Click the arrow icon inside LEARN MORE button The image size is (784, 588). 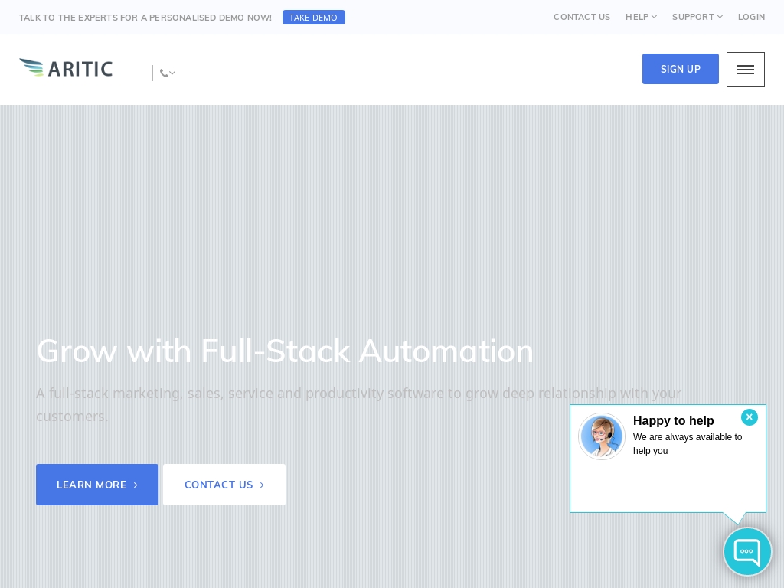click(136, 485)
